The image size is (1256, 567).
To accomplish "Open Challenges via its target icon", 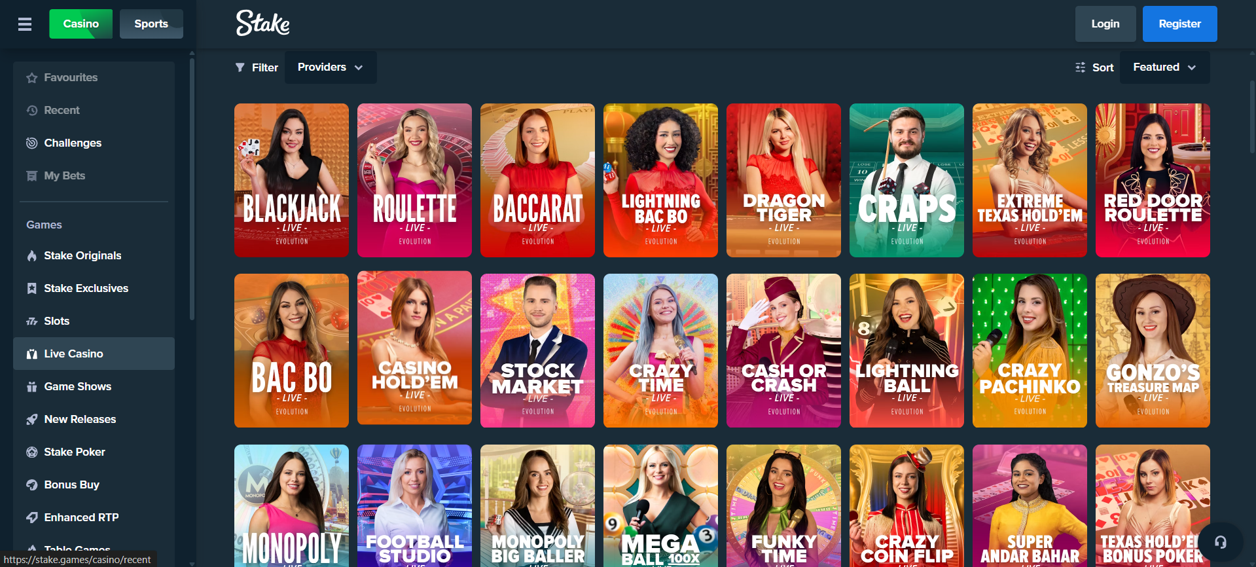I will [x=31, y=143].
